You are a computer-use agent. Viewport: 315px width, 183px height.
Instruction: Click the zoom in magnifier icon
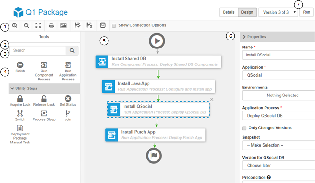point(15,25)
